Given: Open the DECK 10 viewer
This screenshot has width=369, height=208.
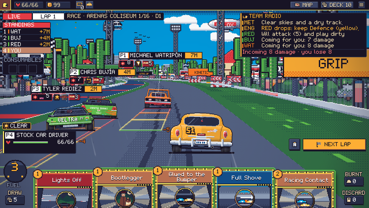Looking at the screenshot, I should [337, 5].
